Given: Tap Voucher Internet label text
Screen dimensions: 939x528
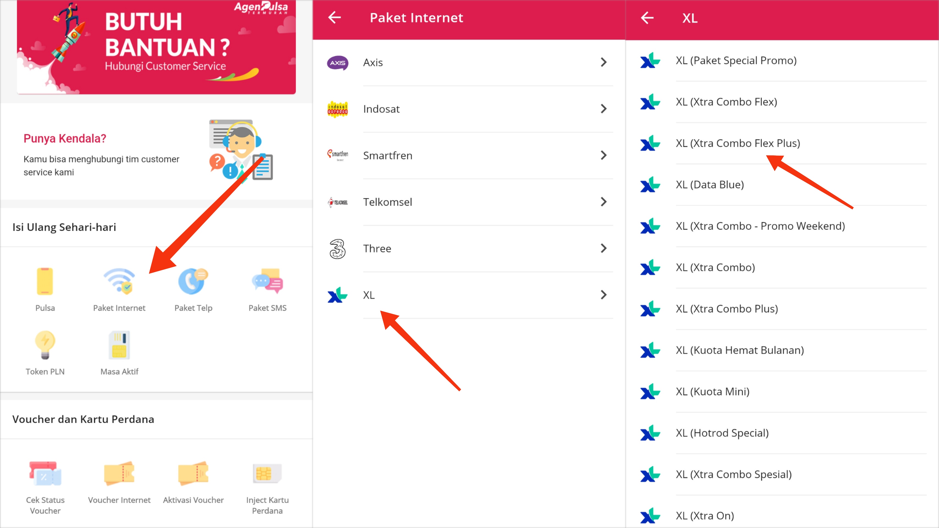Looking at the screenshot, I should pos(119,500).
